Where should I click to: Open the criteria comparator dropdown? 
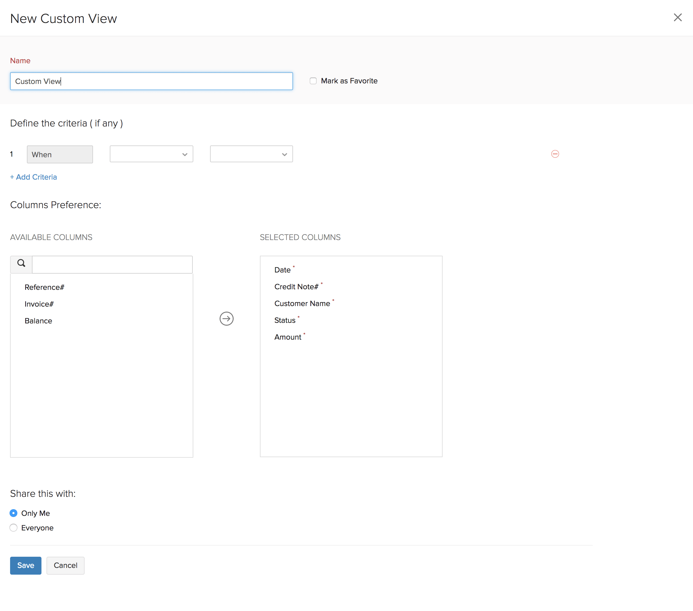pos(251,154)
